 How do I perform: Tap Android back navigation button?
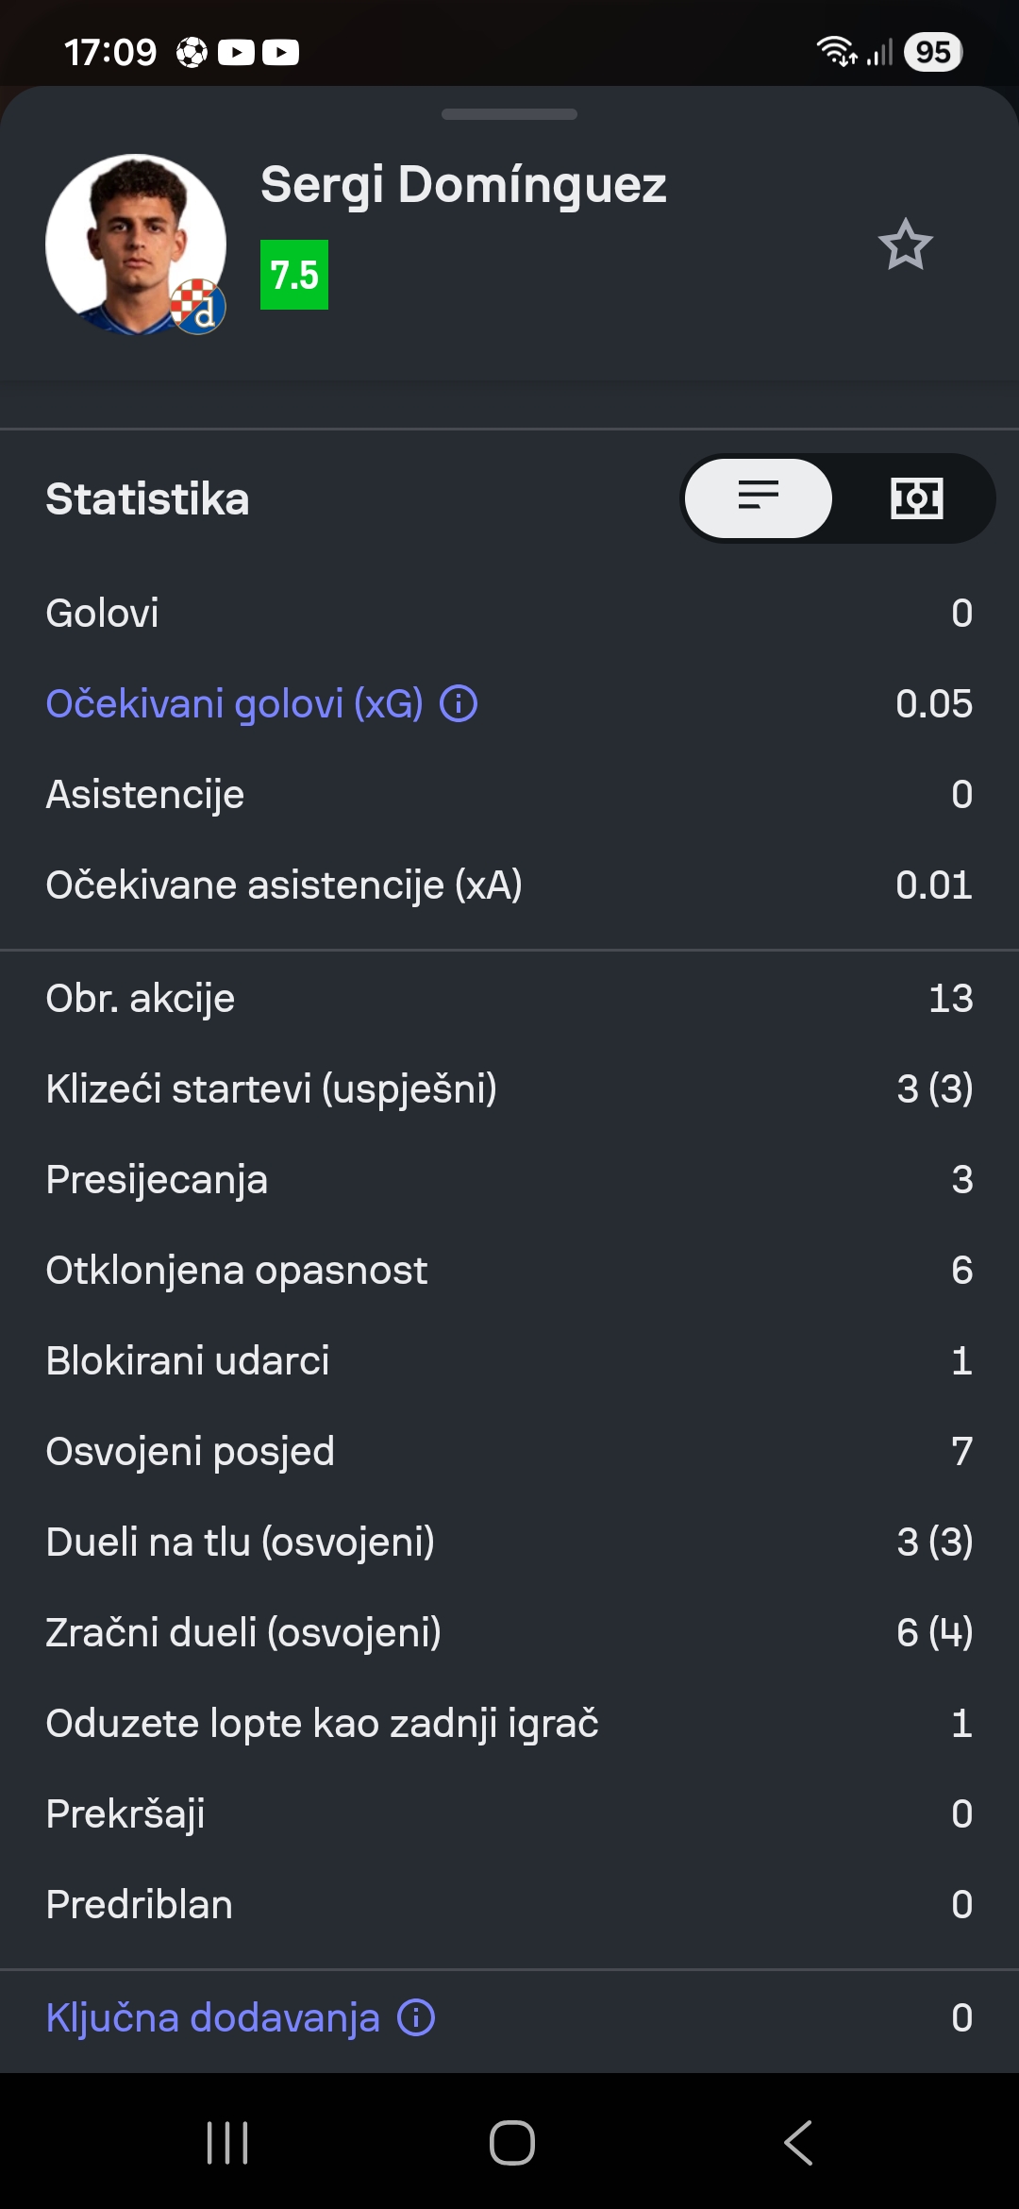click(798, 2142)
